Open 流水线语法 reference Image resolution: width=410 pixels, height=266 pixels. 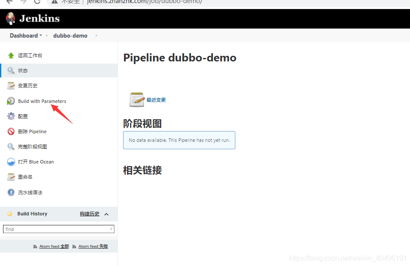[x=30, y=192]
